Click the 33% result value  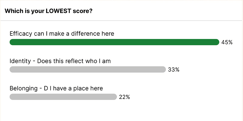click(x=174, y=70)
